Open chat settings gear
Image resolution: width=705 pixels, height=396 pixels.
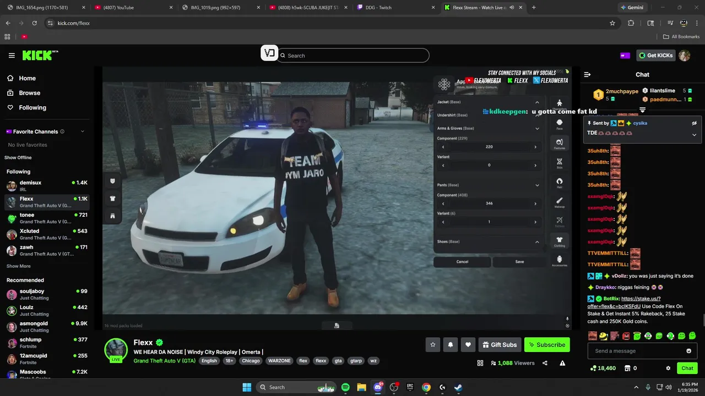668,368
